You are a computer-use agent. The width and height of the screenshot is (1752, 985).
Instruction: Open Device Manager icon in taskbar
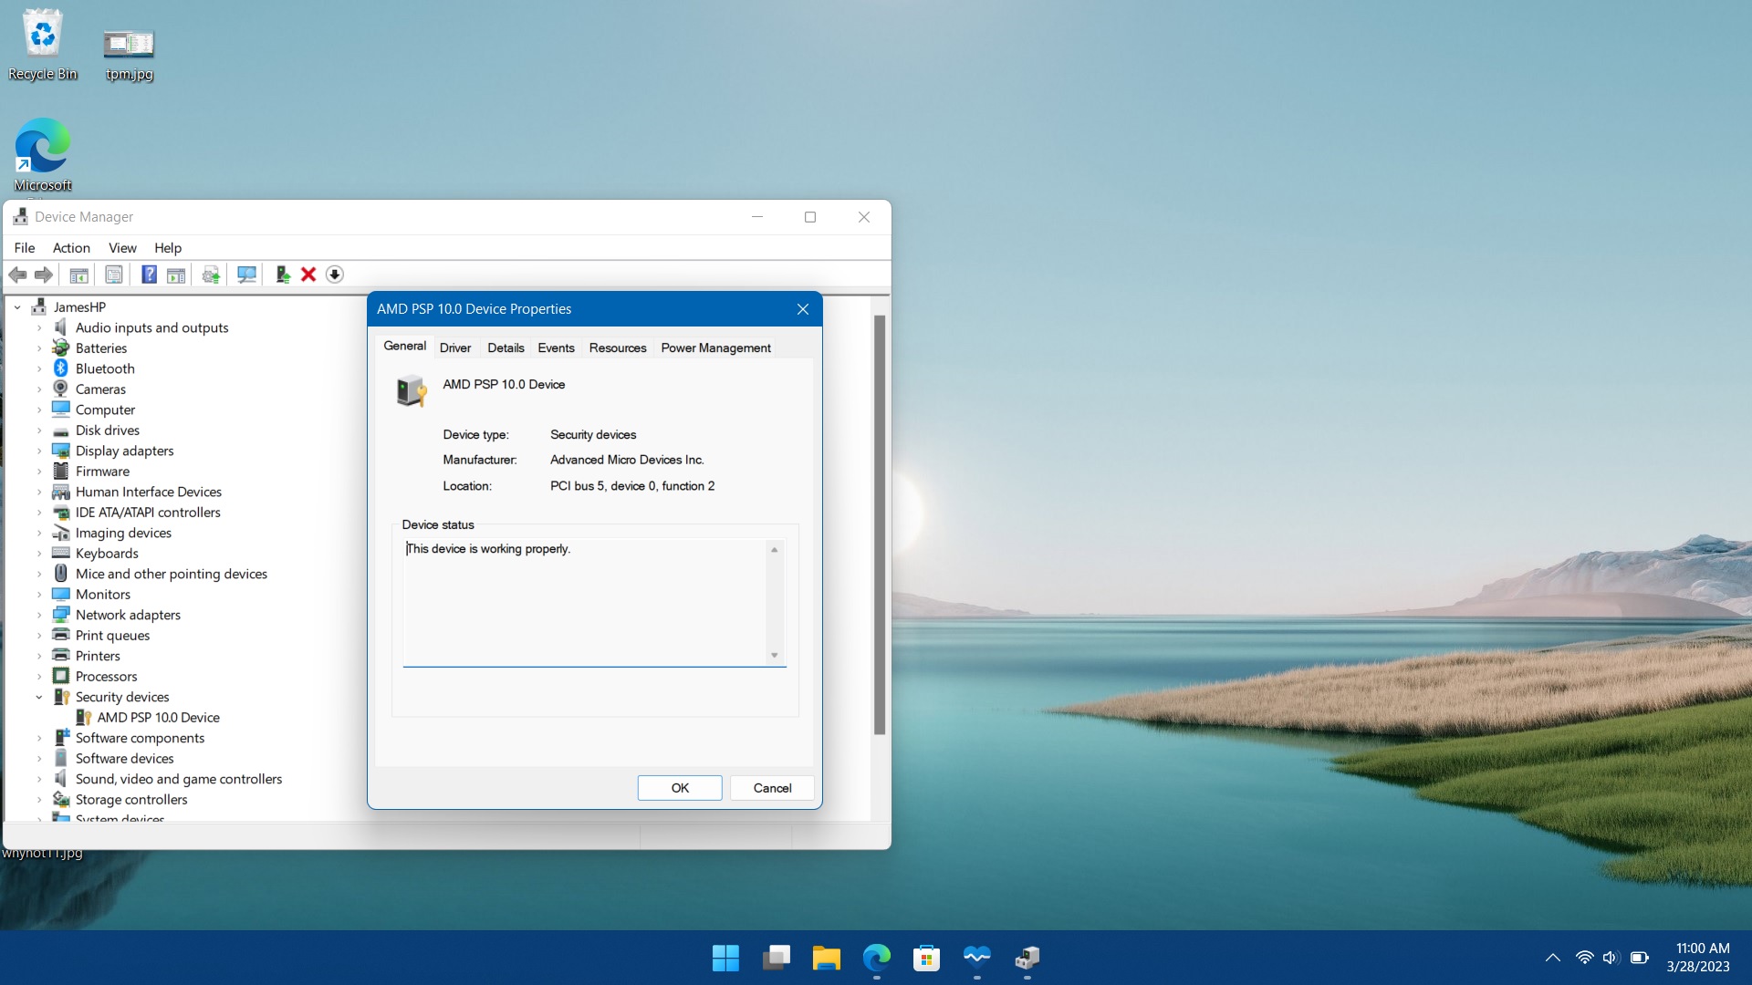click(1027, 958)
